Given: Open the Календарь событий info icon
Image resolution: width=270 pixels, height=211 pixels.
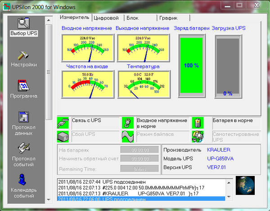Looking at the screenshot, I should tap(22, 180).
